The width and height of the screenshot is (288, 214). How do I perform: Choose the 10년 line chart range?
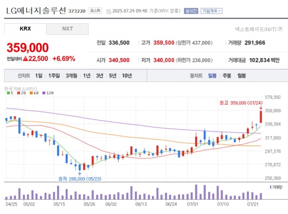click(127, 76)
